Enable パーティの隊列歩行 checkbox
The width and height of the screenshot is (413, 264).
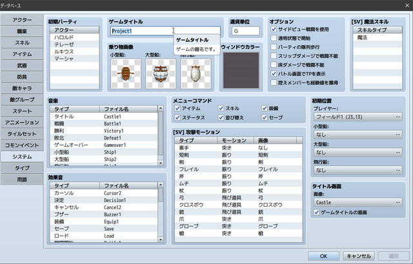[274, 47]
